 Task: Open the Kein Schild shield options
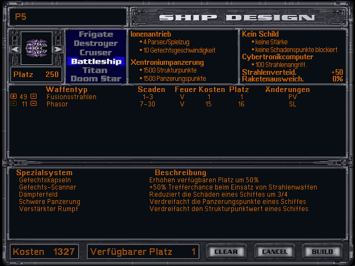(x=260, y=34)
